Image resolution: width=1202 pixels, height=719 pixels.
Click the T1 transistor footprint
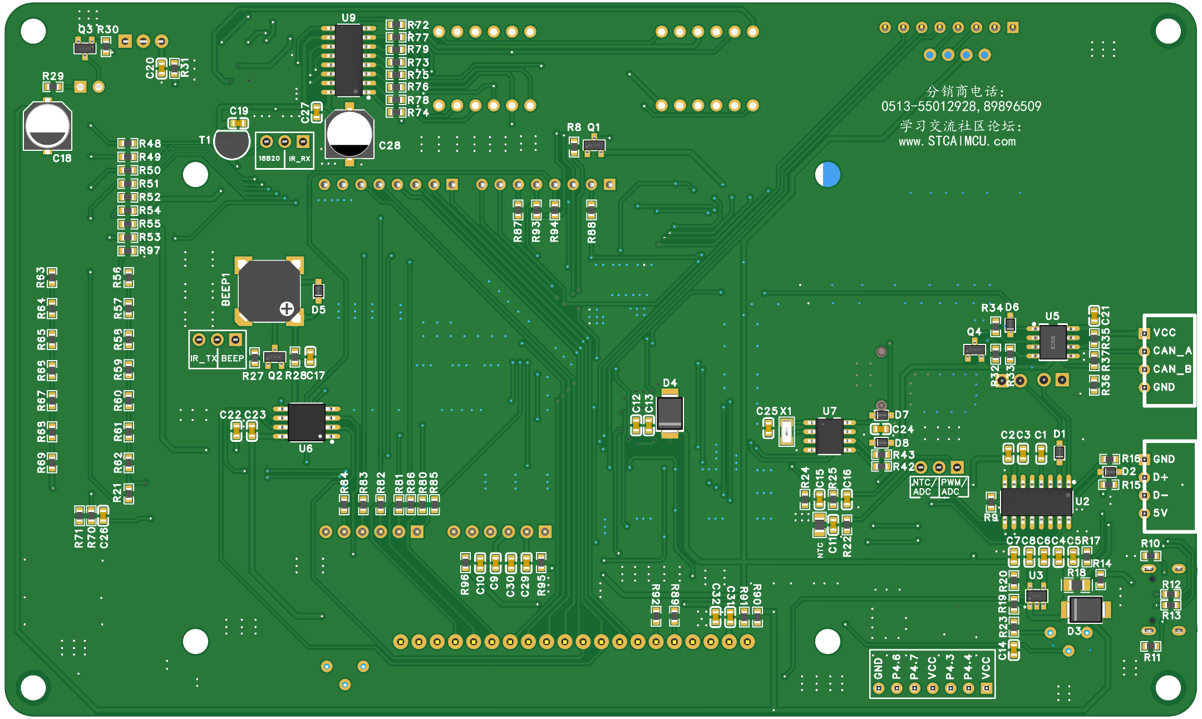[231, 144]
